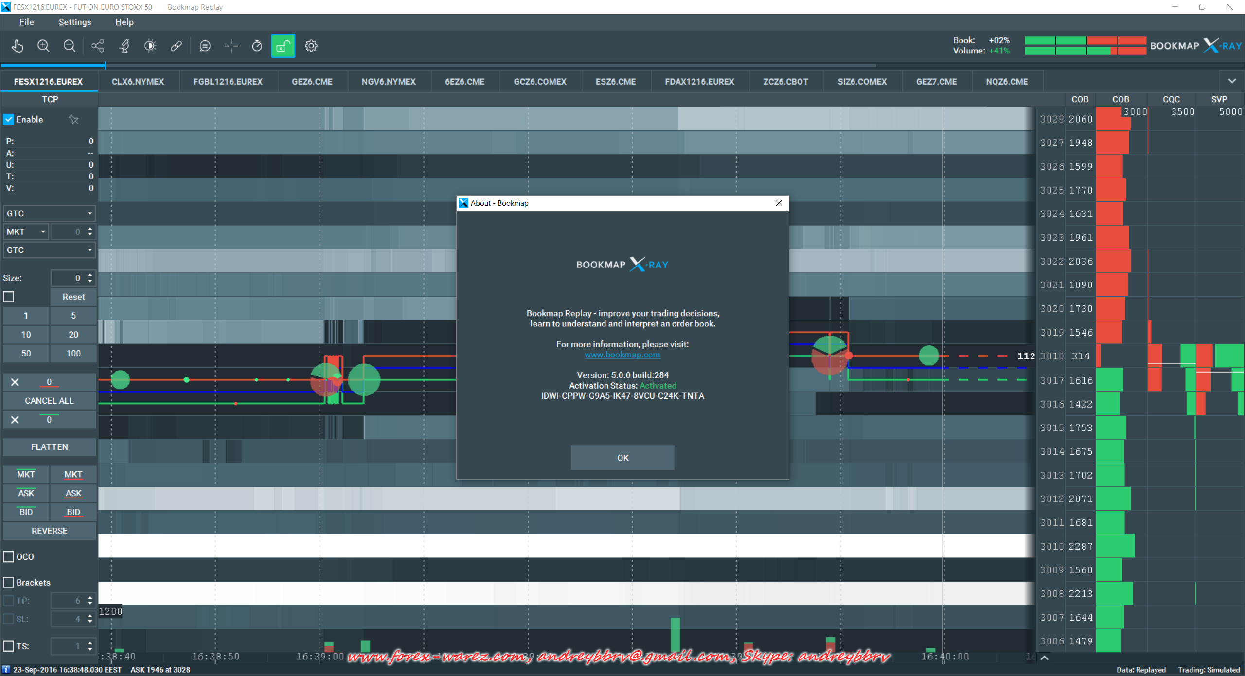The width and height of the screenshot is (1245, 676).
Task: Uncheck the Enable checkbox
Action: (9, 119)
